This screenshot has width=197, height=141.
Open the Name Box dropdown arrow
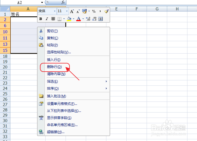(x=42, y=2)
